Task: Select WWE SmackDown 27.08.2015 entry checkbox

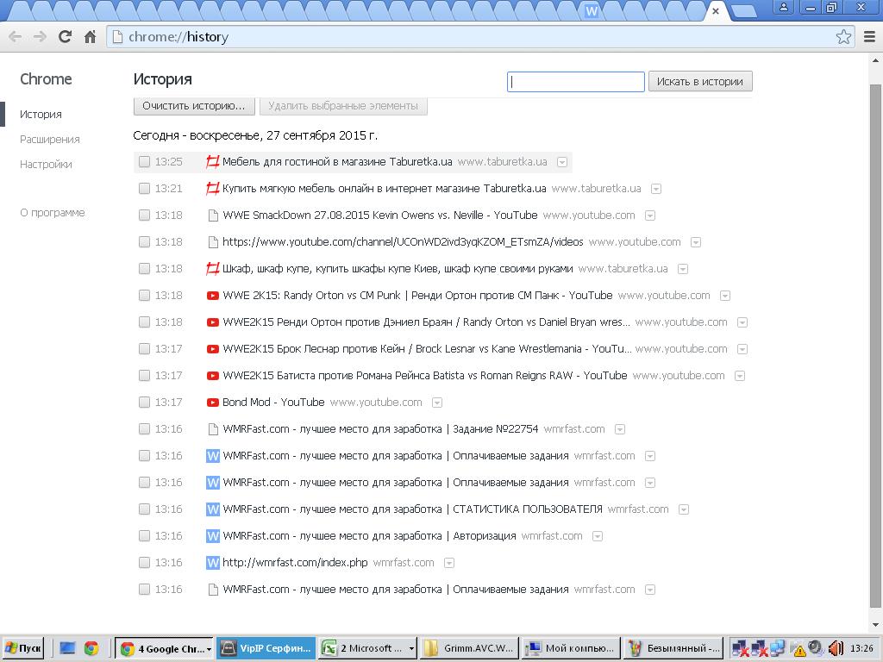Action: coord(144,215)
